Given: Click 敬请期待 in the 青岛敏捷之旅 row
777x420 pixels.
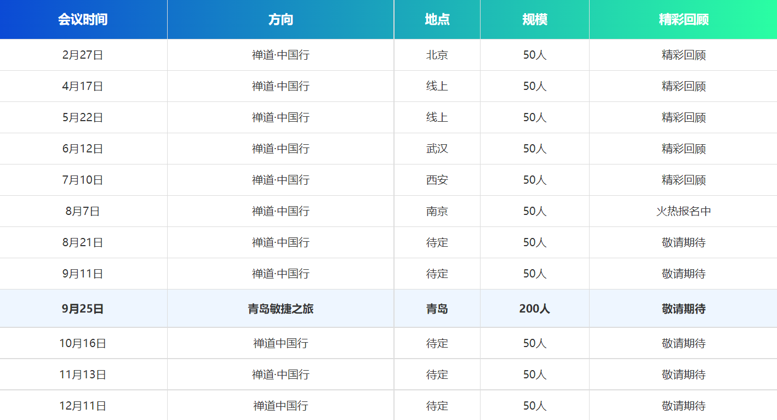Looking at the screenshot, I should 683,309.
